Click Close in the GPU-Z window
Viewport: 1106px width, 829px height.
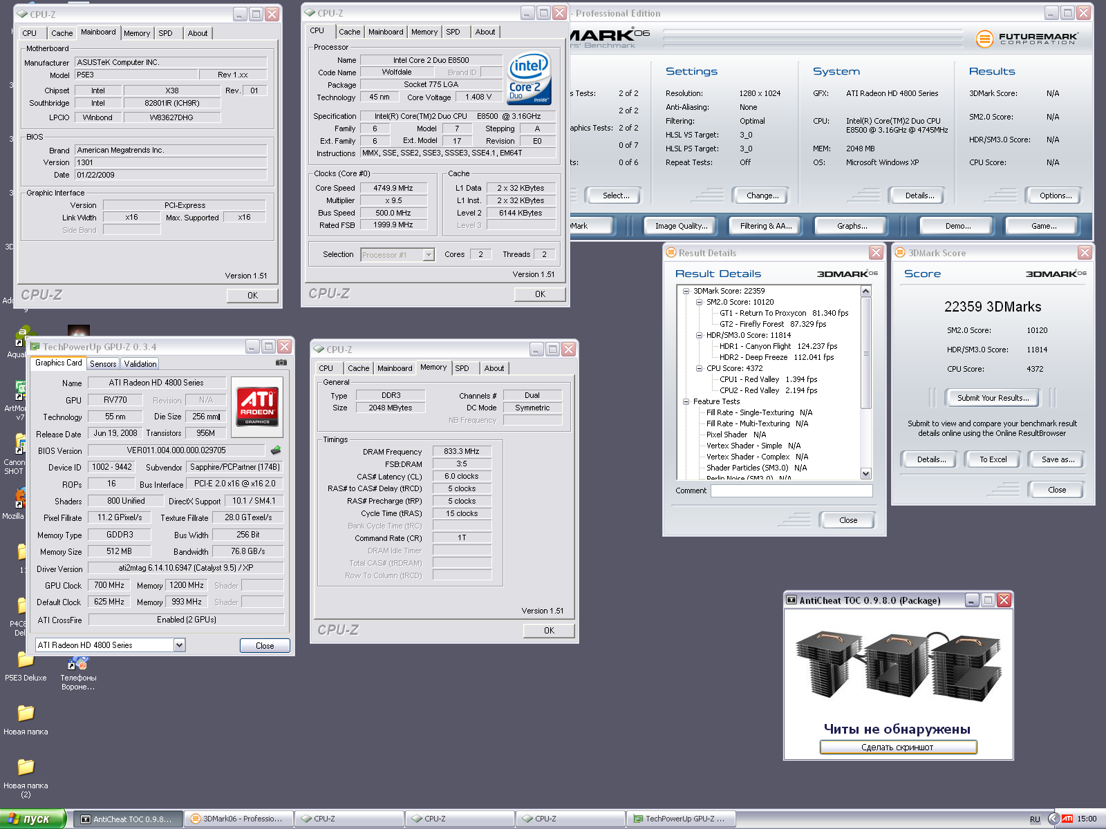pos(265,645)
